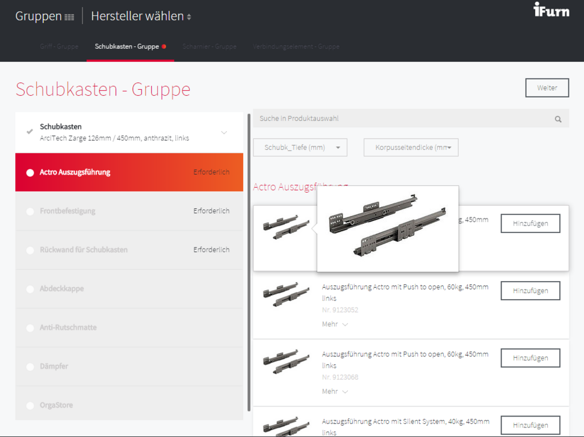The width and height of the screenshot is (584, 437).
Task: Click Hinzufügen for the Silent System 40kg product
Action: point(530,425)
